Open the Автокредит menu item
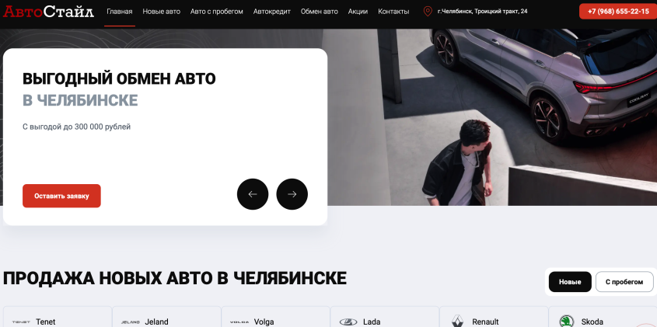 coord(272,12)
